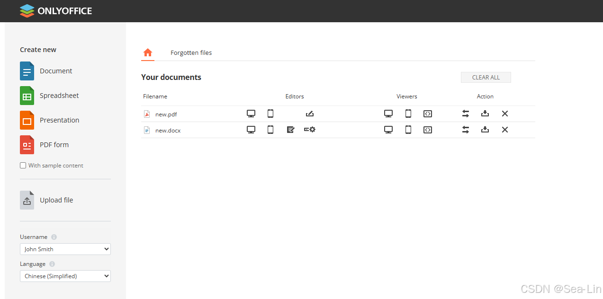Download the new.pdf file
The width and height of the screenshot is (603, 299).
485,114
